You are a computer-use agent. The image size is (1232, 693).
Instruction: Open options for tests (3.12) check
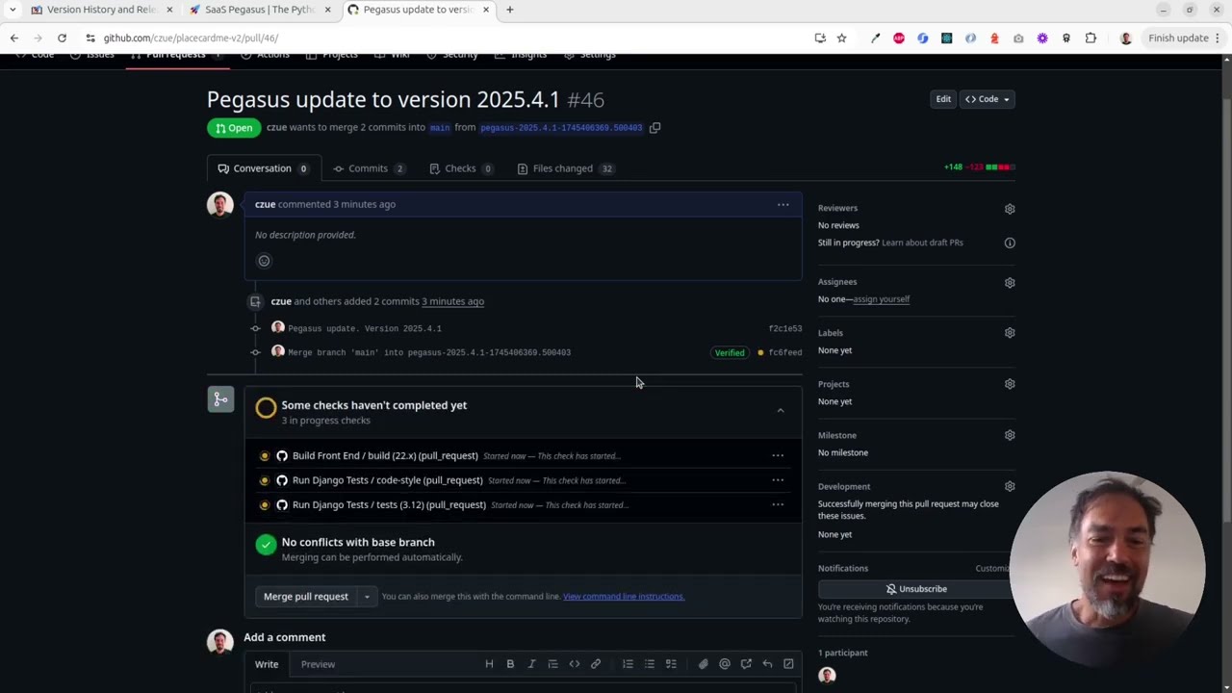(778, 504)
